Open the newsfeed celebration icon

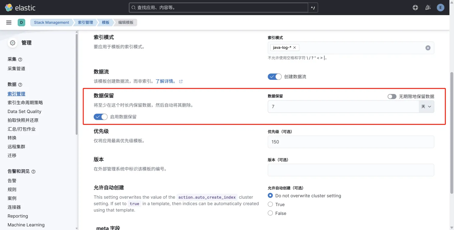pos(428,8)
